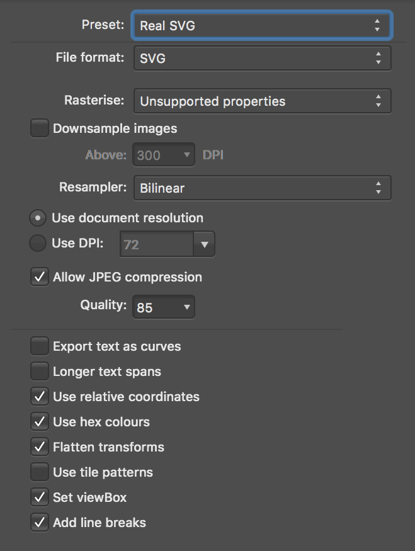Open the Quality dropdown showing 85

[x=163, y=307]
